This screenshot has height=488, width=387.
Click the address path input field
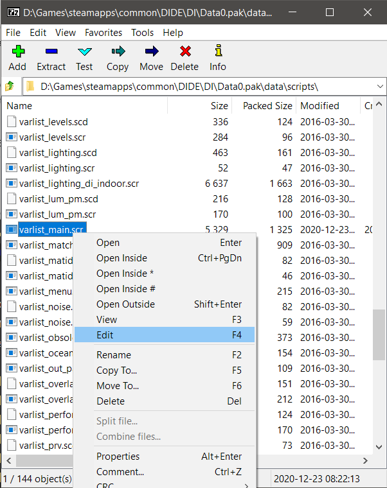(193, 86)
